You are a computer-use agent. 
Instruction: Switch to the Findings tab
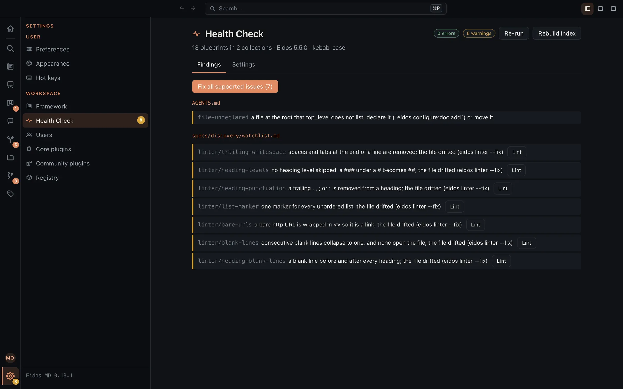click(x=209, y=65)
